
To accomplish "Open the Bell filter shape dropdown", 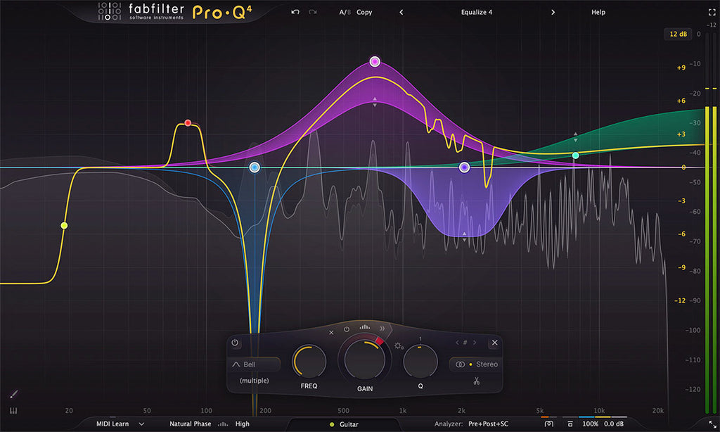I will click(x=252, y=364).
